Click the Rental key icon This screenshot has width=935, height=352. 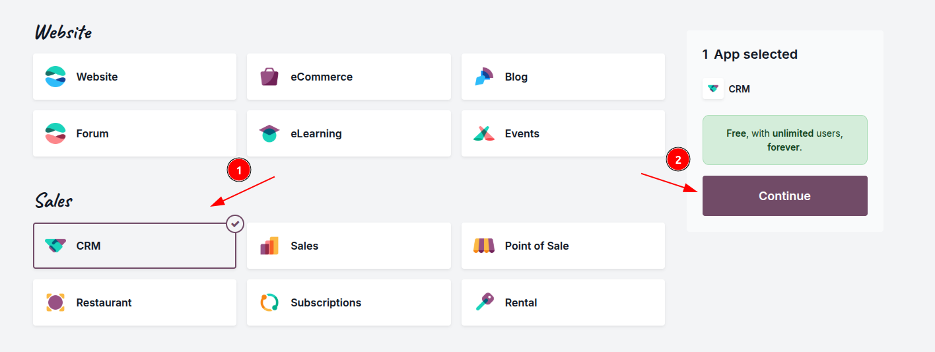point(484,302)
